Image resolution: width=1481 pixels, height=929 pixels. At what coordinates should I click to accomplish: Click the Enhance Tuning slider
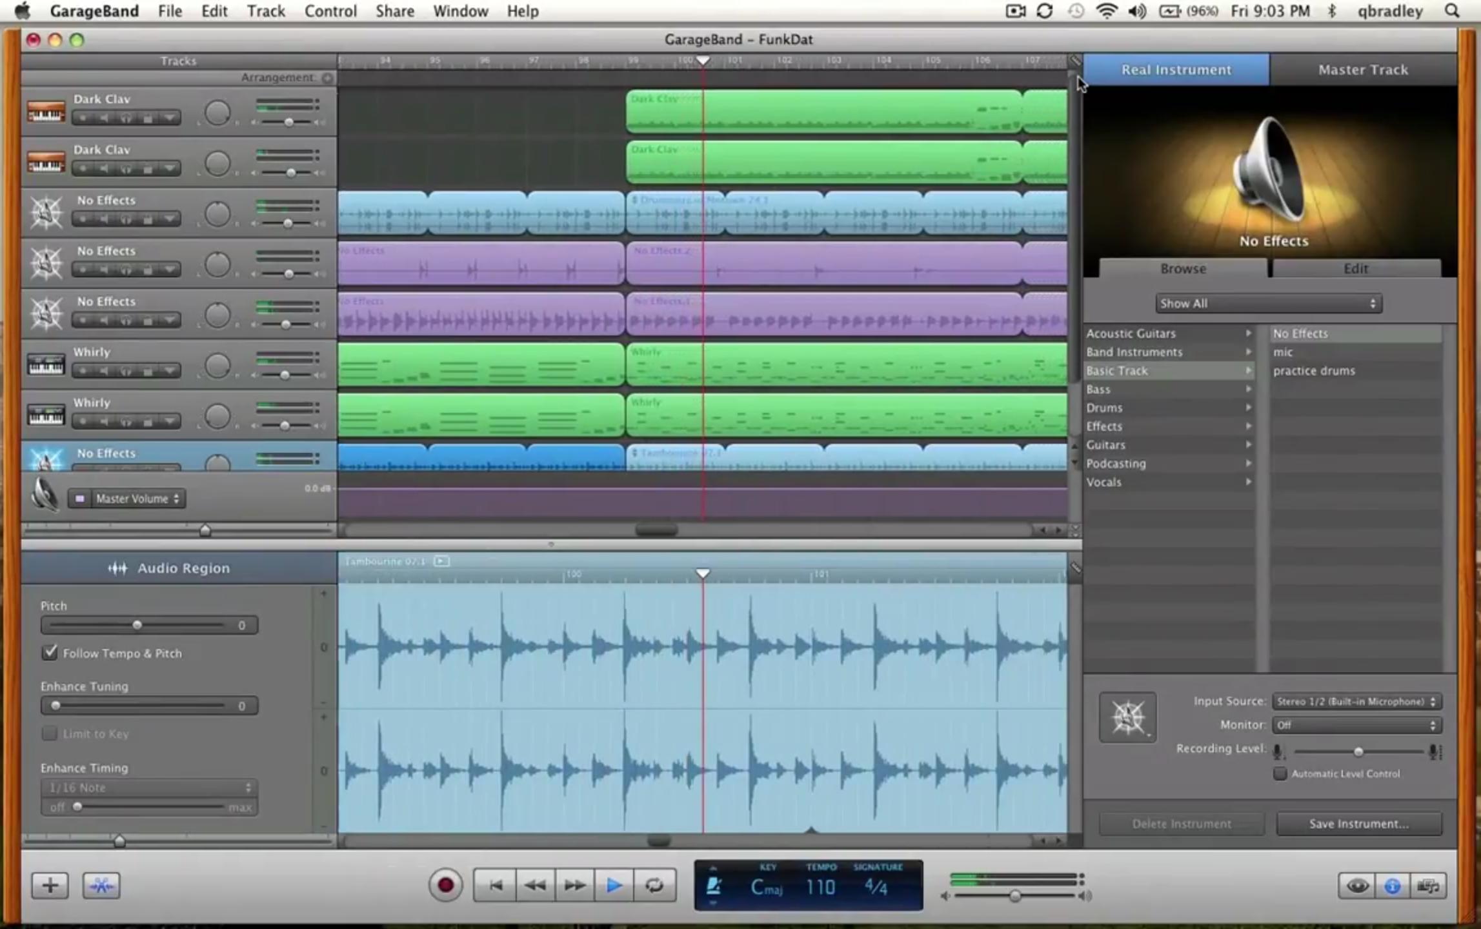(x=137, y=706)
